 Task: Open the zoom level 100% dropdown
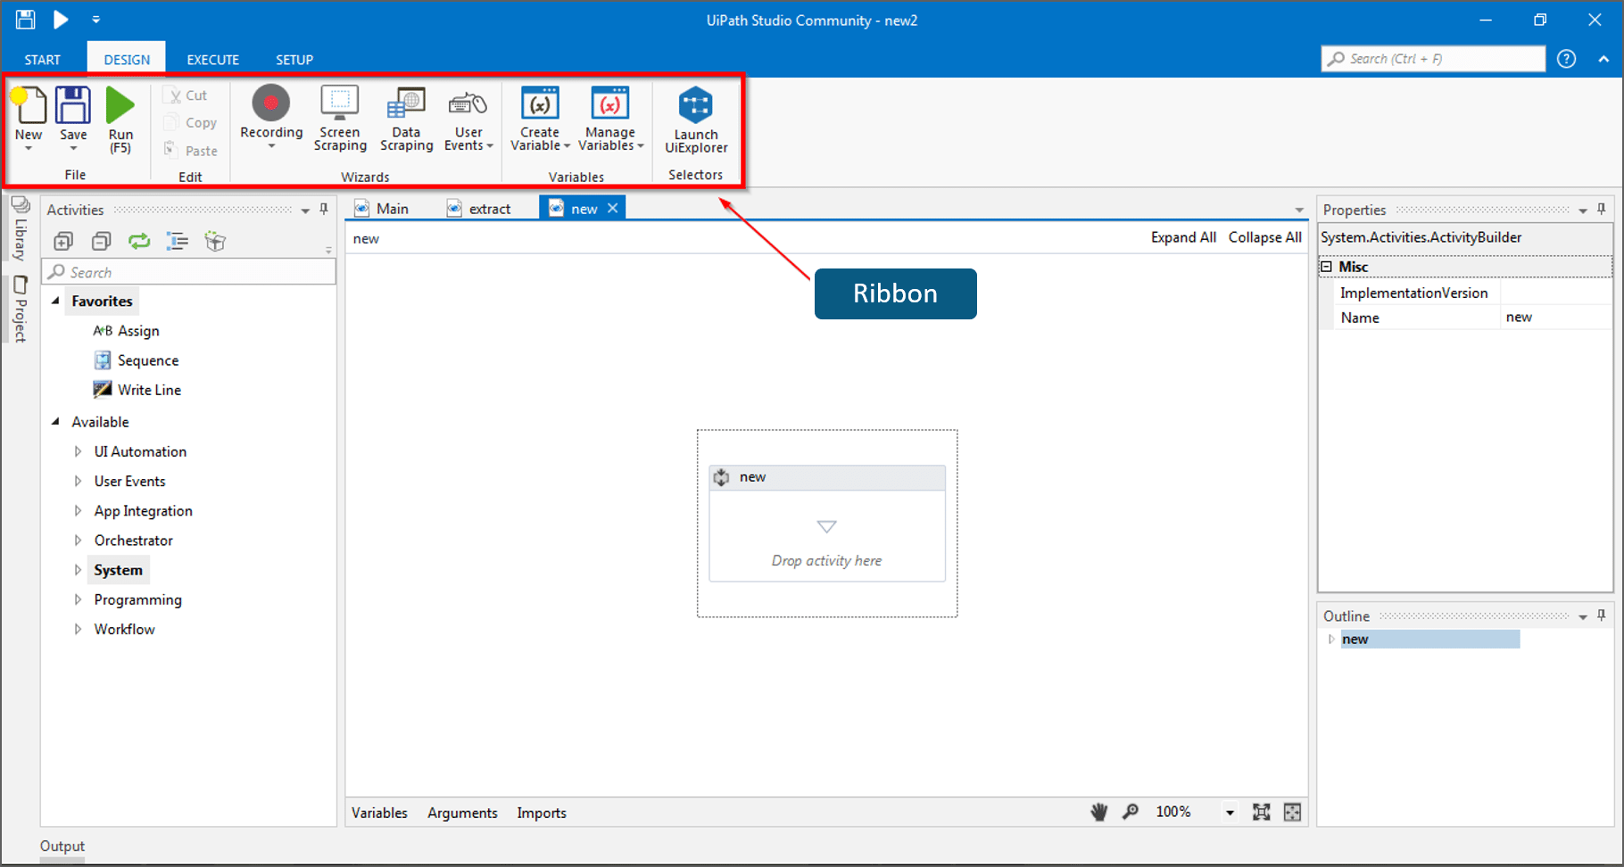click(1230, 813)
